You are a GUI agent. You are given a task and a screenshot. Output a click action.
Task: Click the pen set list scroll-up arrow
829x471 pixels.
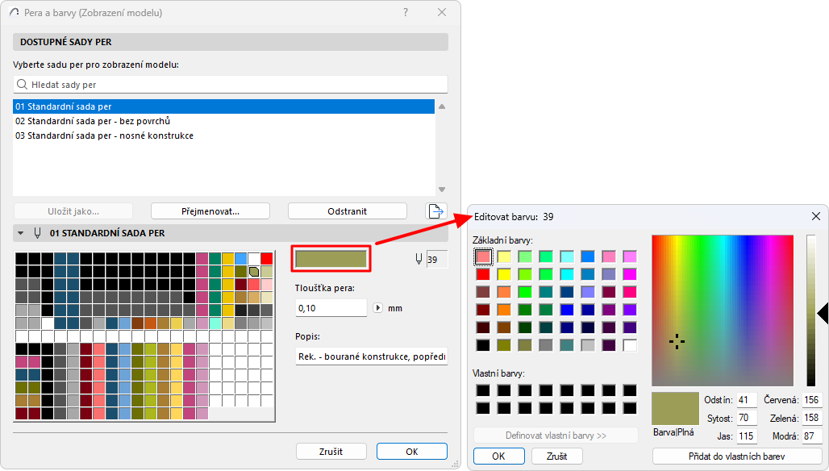tap(443, 106)
